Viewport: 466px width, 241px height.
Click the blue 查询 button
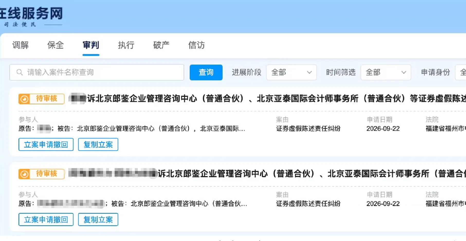206,72
